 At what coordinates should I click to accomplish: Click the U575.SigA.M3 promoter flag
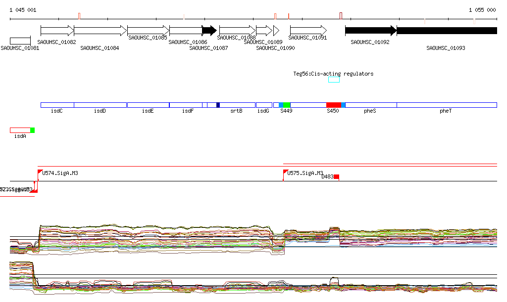tap(285, 172)
